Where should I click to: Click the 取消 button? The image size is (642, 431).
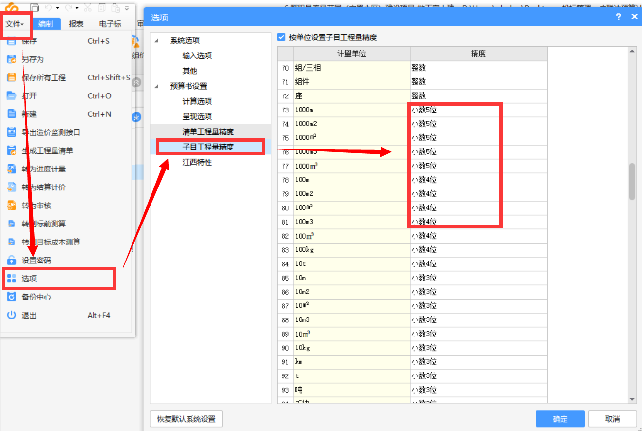(x=612, y=419)
